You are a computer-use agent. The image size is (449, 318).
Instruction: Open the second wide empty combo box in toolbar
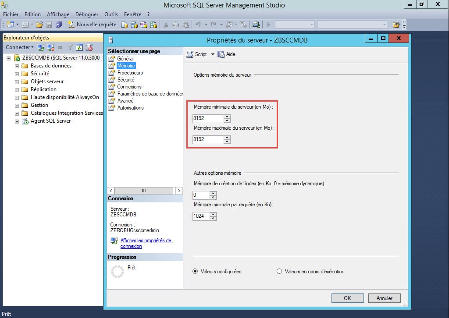click(352, 25)
